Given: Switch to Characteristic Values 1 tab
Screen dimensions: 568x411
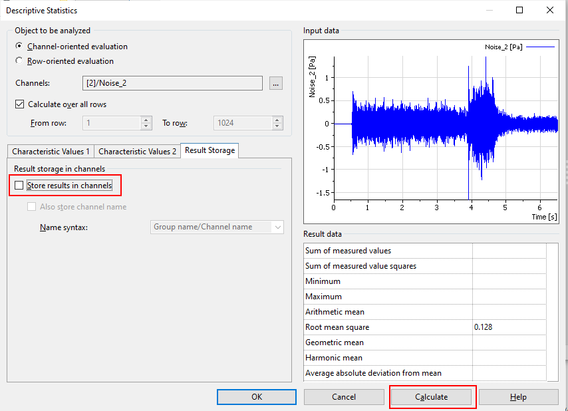Looking at the screenshot, I should 51,152.
